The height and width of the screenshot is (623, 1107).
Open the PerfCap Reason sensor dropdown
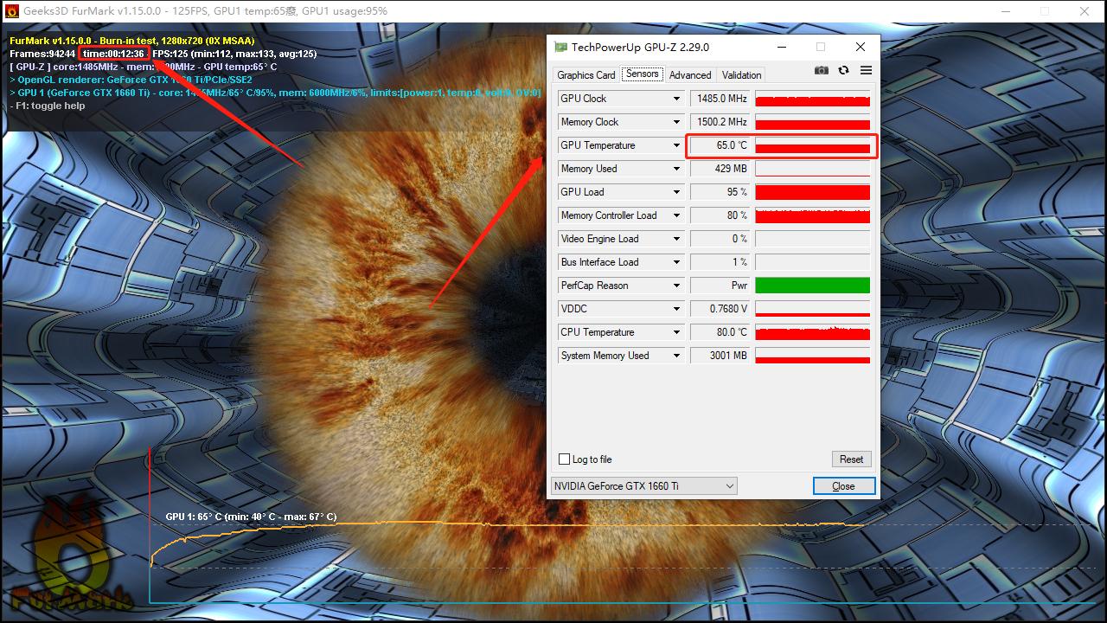[x=676, y=286]
